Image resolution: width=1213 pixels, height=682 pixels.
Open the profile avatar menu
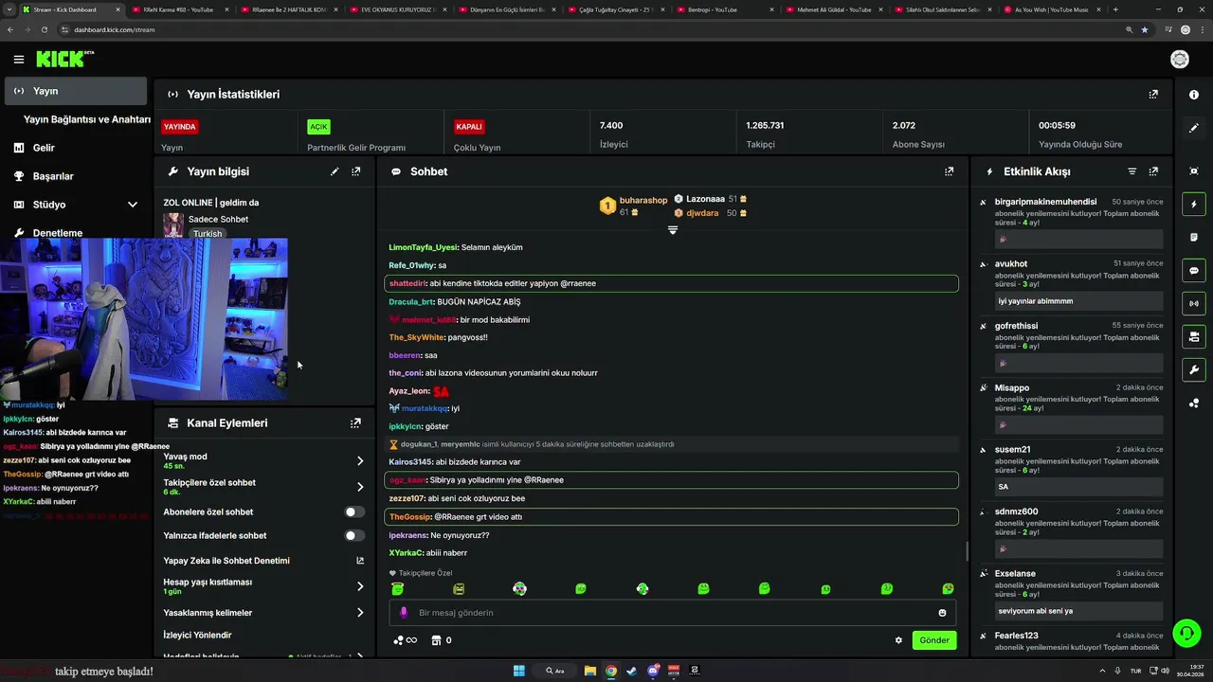pos(1180,60)
